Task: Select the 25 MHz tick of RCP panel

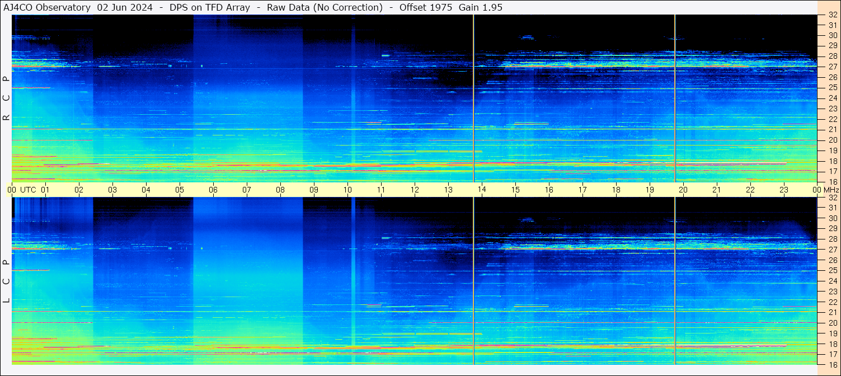Action: [x=832, y=87]
